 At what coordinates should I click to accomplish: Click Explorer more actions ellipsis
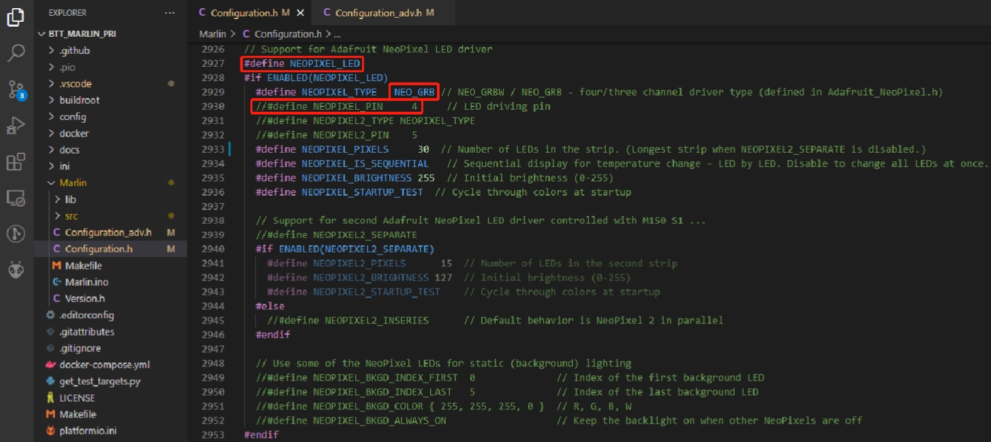tap(170, 13)
